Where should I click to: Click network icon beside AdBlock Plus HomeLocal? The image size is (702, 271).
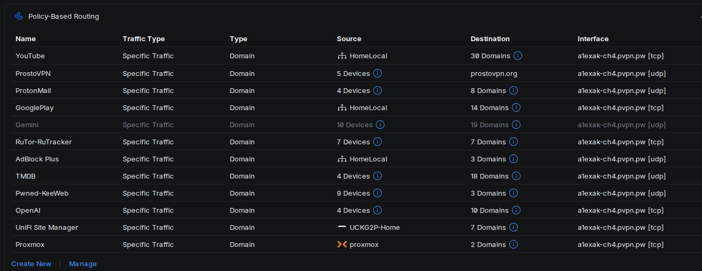342,159
